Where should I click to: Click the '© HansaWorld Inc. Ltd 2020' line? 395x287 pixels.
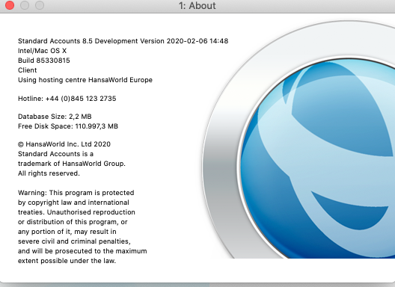click(x=64, y=144)
